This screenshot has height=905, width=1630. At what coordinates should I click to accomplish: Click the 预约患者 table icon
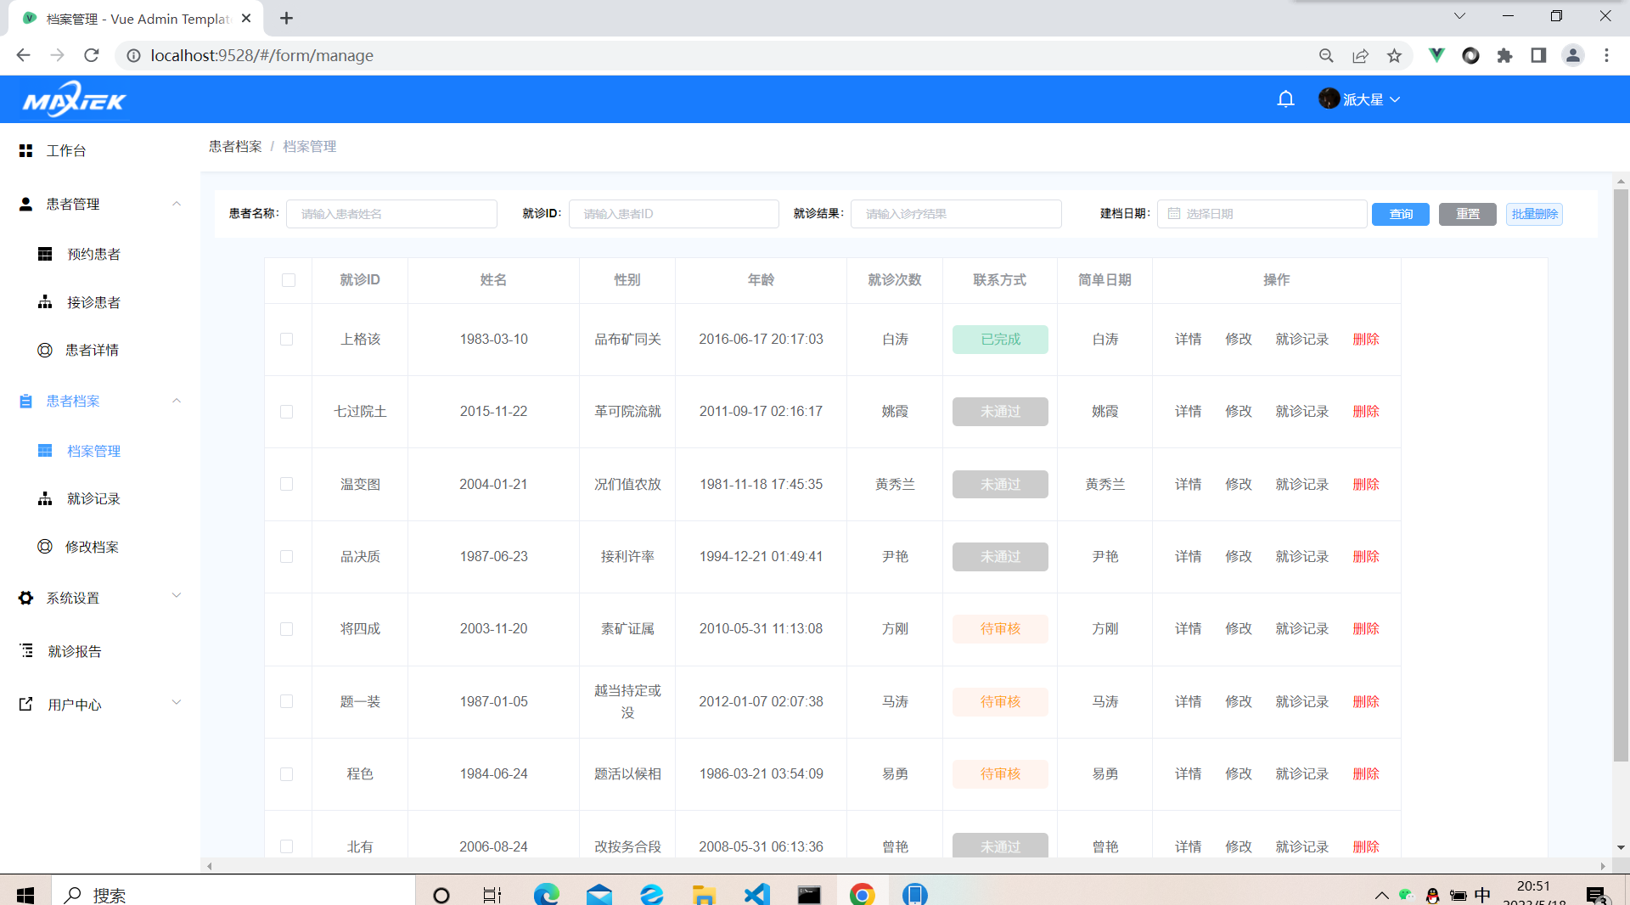pyautogui.click(x=45, y=254)
